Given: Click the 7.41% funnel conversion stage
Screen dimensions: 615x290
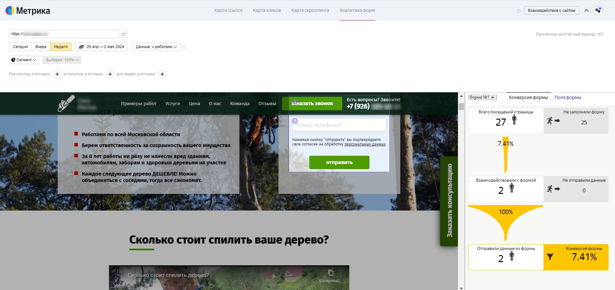Looking at the screenshot, I should click(x=506, y=154).
